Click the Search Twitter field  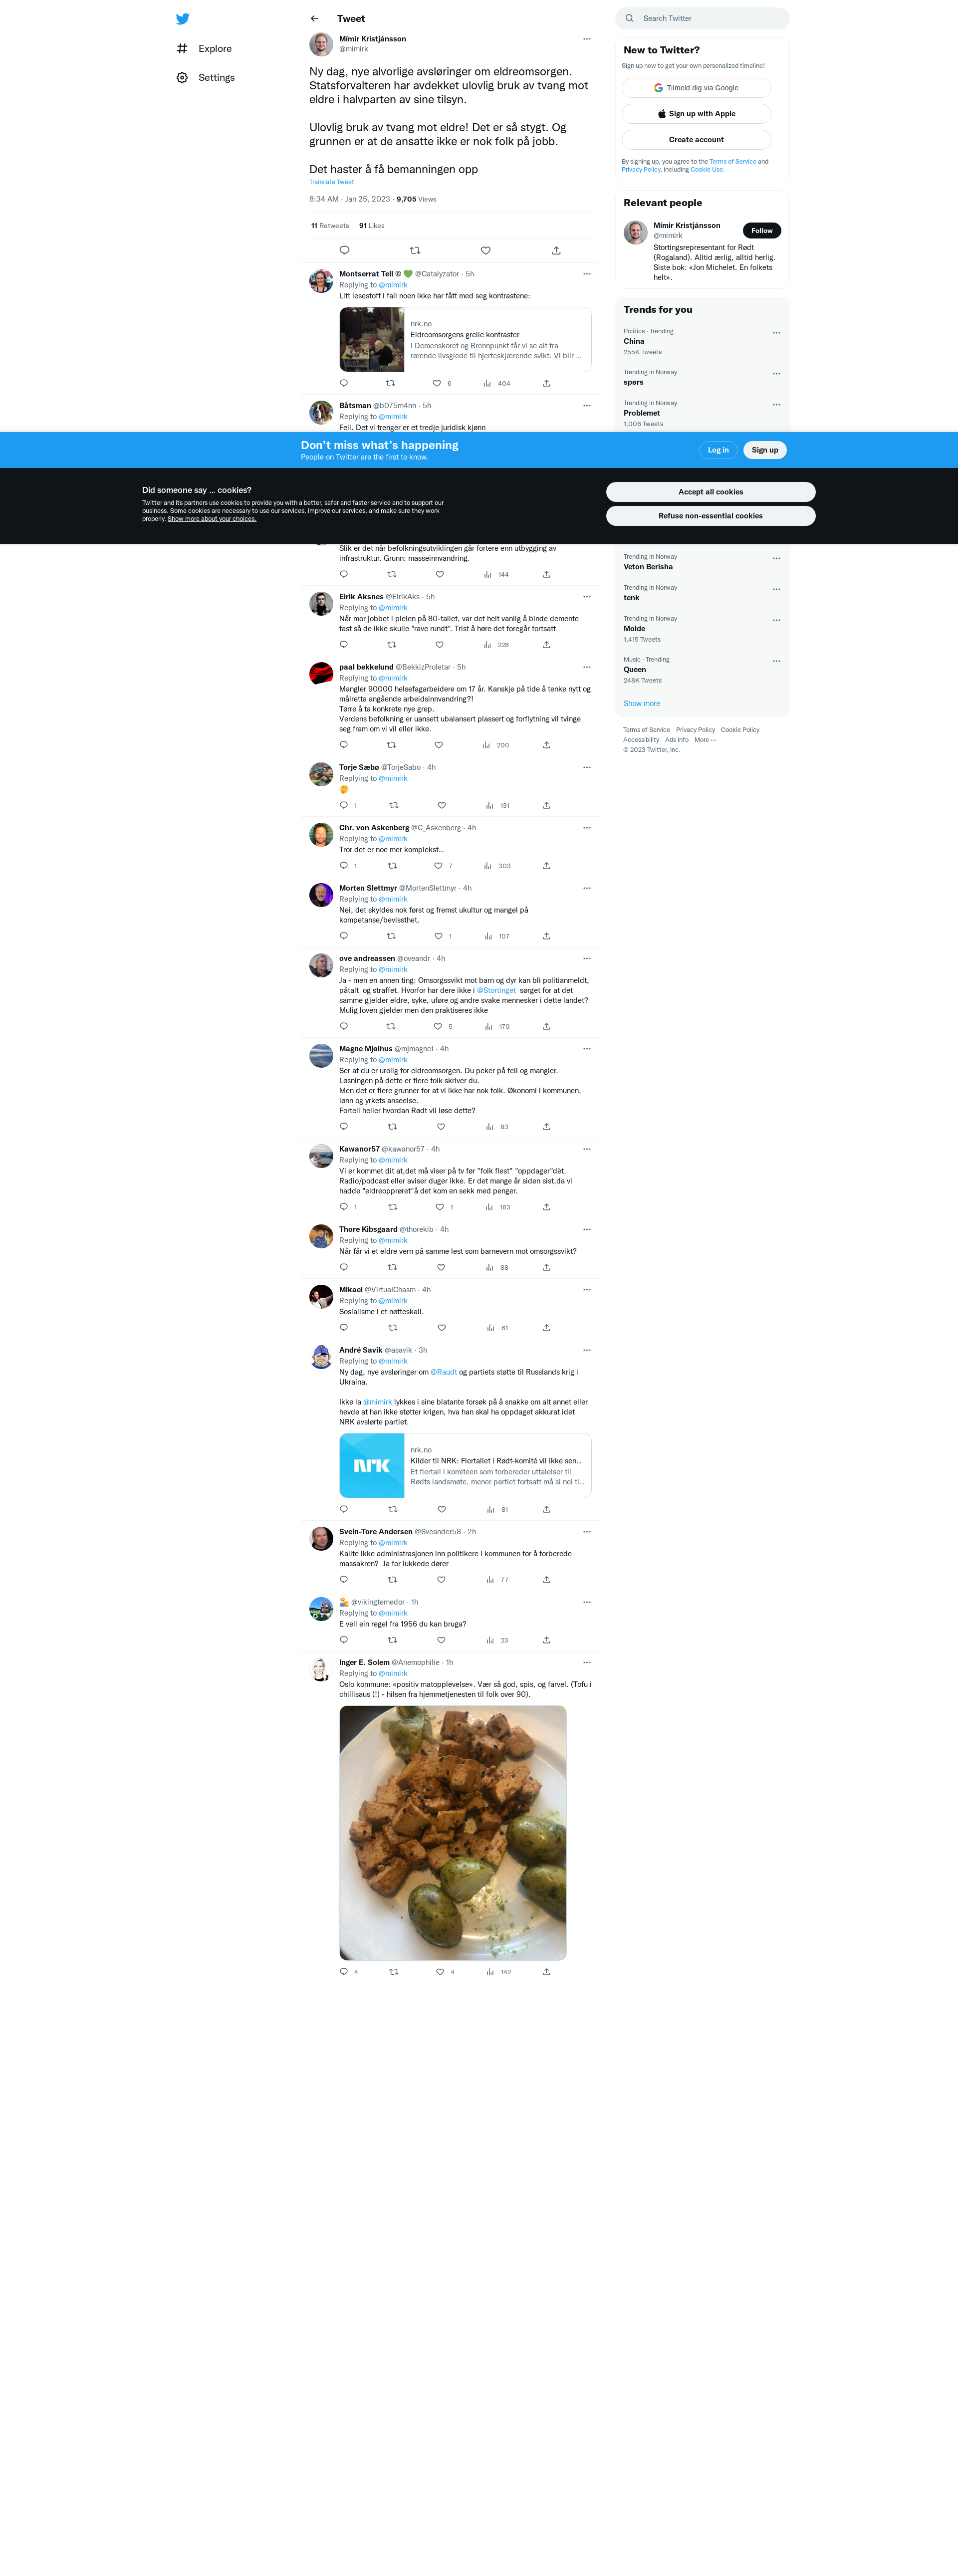[702, 18]
